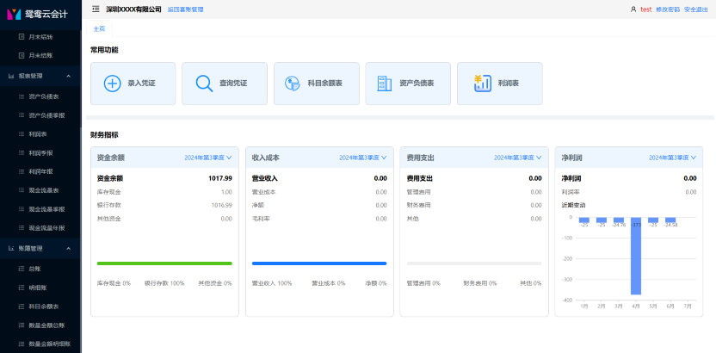Click the 利润表 bar chart icon
716x353 pixels.
tap(481, 84)
